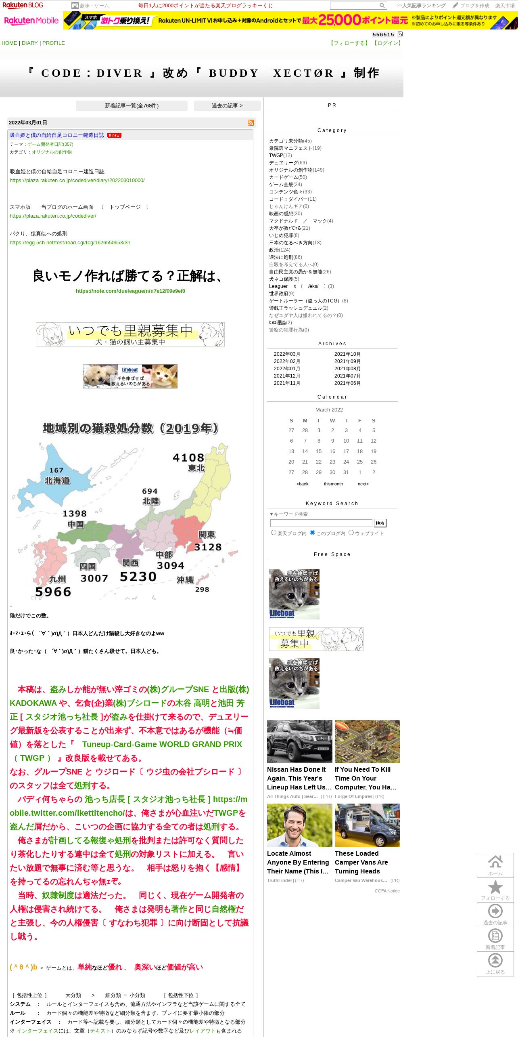518x1037 pixels.
Task: Open the 2021年10月 archive
Action: [x=347, y=354]
